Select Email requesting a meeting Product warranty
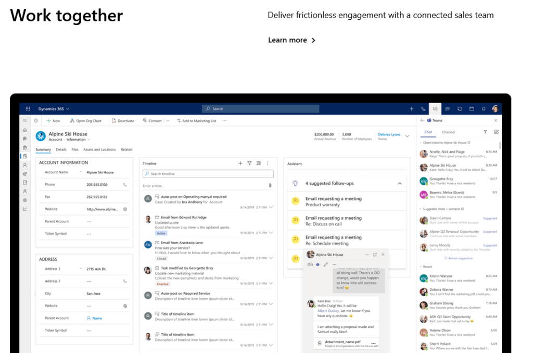The width and height of the screenshot is (533, 353). pyautogui.click(x=347, y=201)
